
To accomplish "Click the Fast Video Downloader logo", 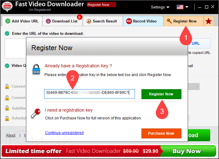I will (7, 6).
